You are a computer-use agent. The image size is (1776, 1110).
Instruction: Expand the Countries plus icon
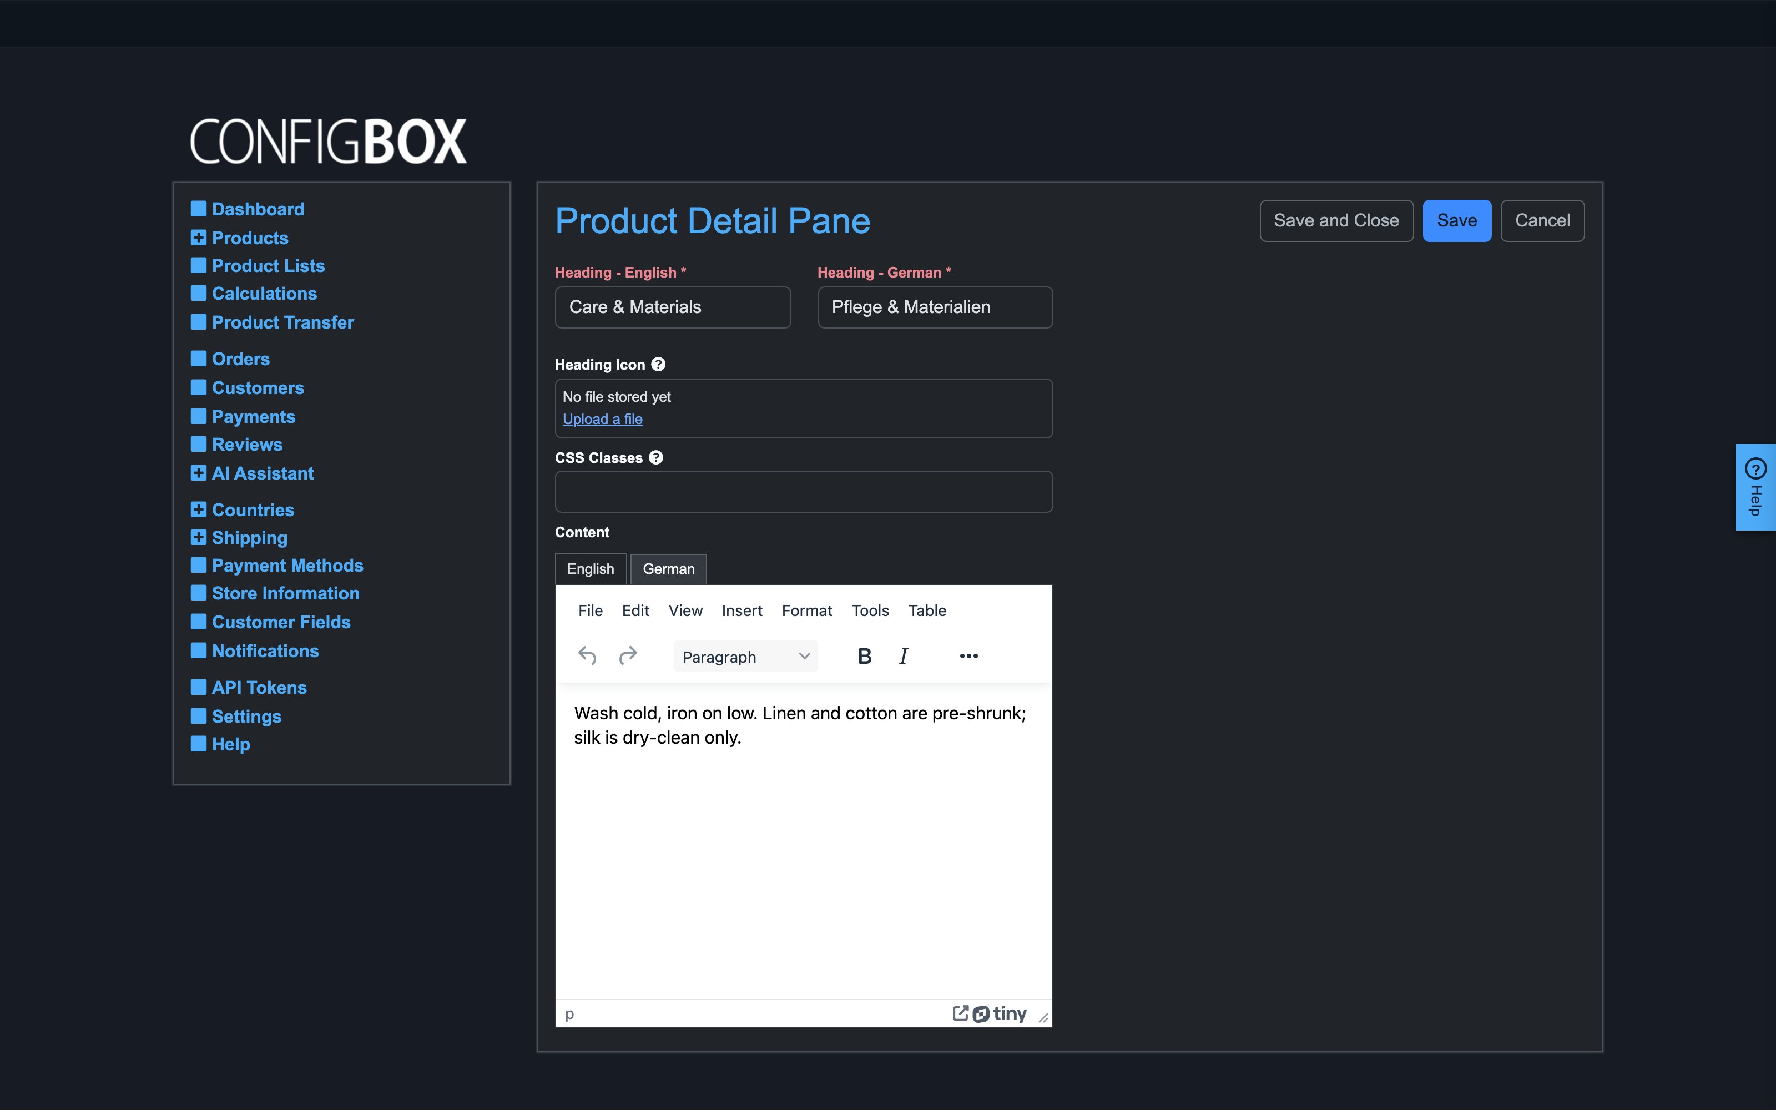[x=198, y=509]
